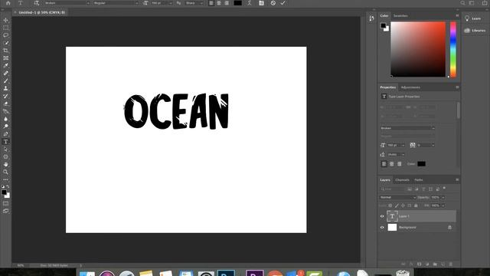Select the Brush tool
This screenshot has height=276, width=490.
pyautogui.click(x=5, y=80)
